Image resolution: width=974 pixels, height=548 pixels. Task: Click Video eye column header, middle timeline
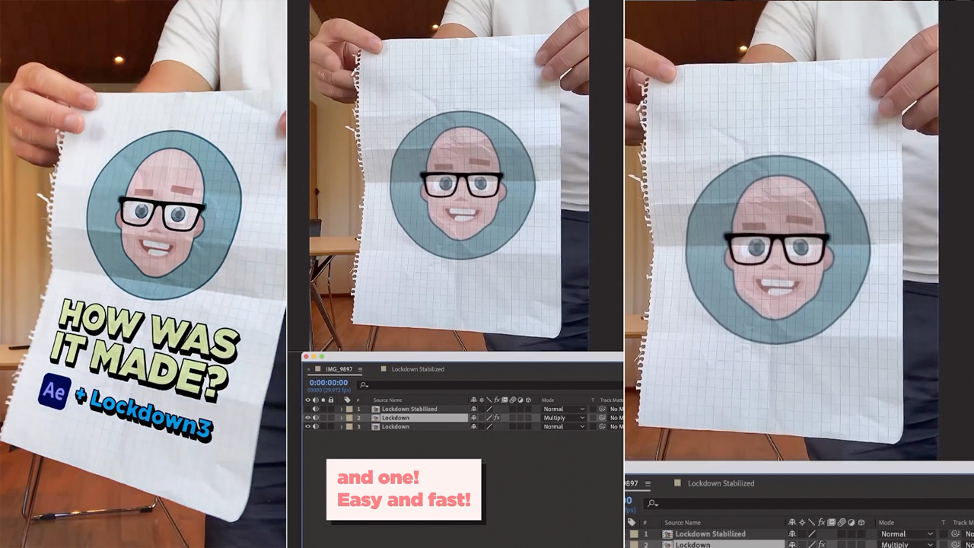click(x=308, y=400)
